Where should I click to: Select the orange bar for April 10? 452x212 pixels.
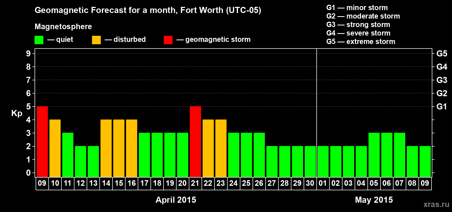(x=55, y=148)
